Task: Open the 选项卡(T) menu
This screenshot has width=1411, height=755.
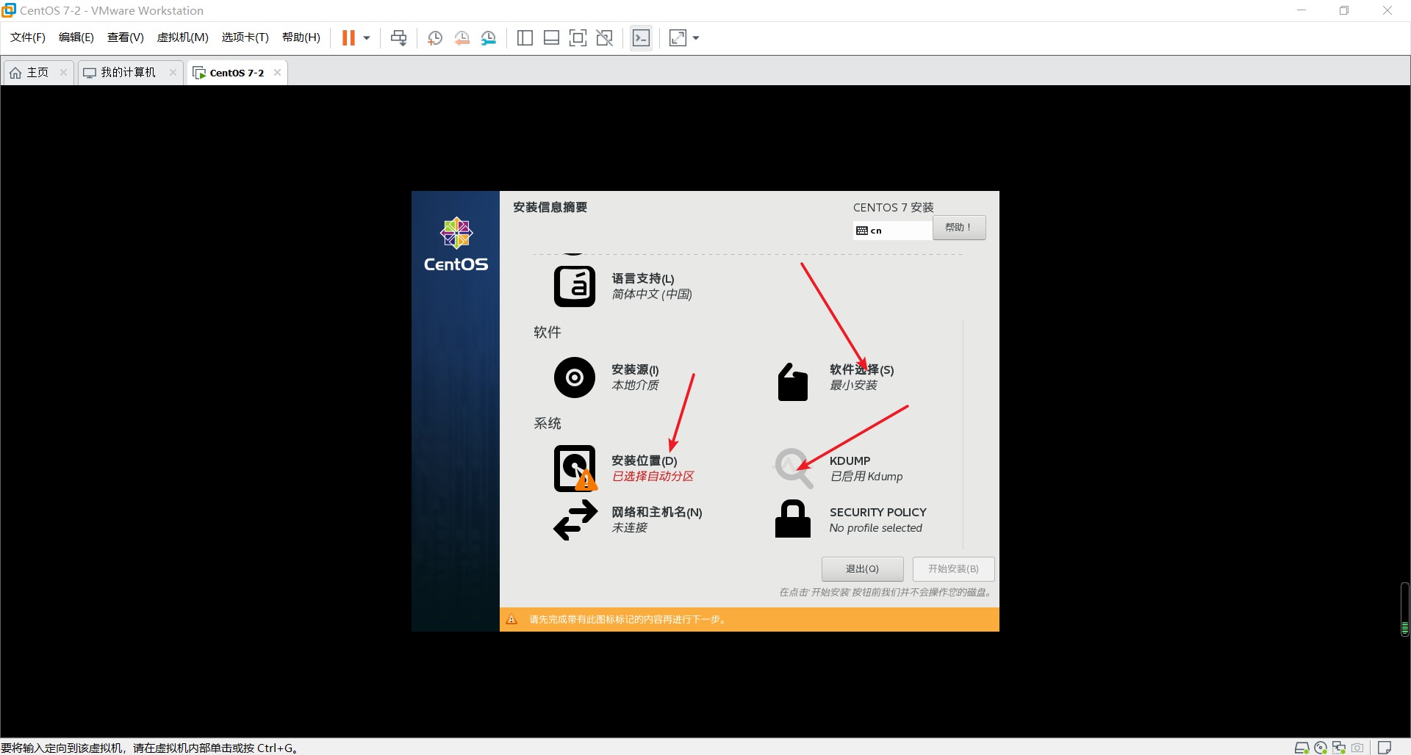Action: 245,37
